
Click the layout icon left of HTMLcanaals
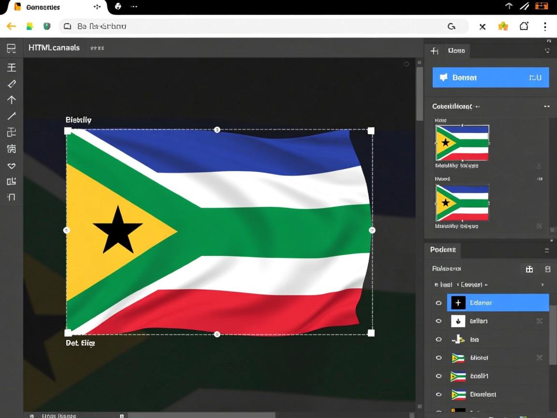pyautogui.click(x=11, y=48)
